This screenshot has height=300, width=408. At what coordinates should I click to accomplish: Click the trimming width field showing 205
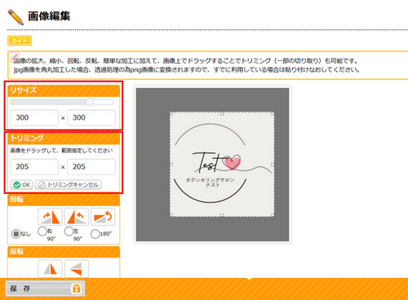[34, 167]
